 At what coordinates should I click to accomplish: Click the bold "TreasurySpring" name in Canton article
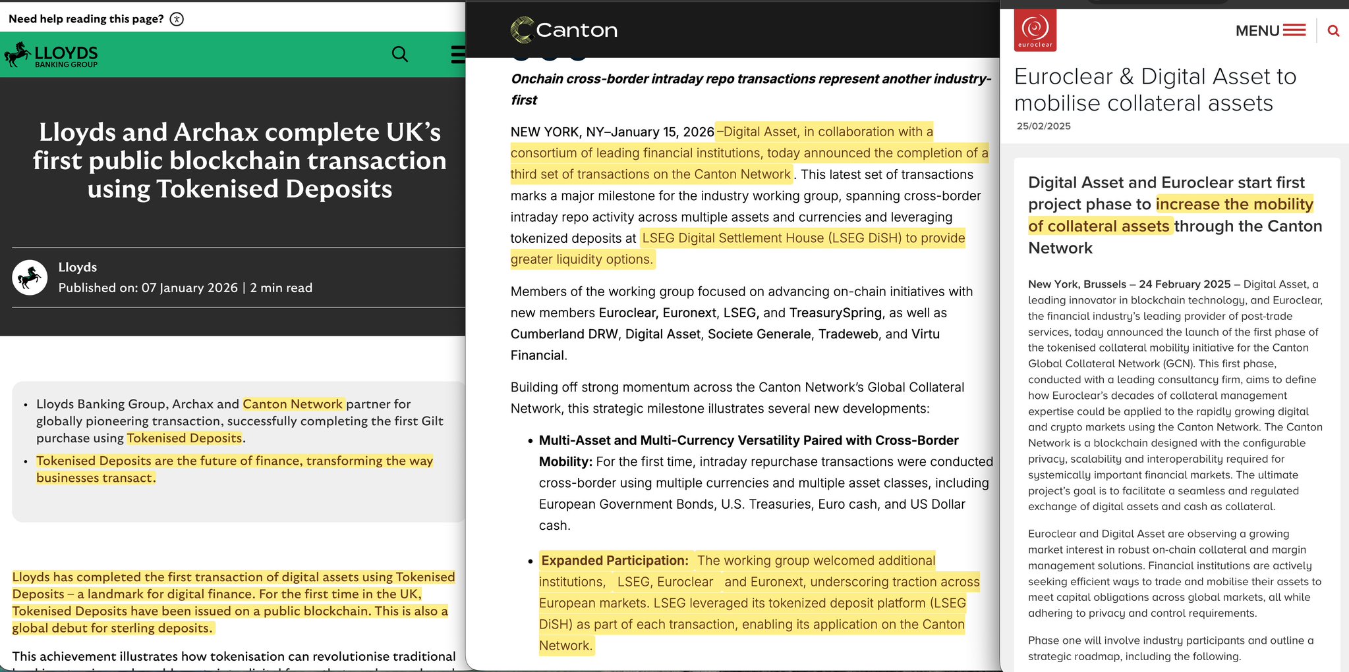tap(836, 313)
